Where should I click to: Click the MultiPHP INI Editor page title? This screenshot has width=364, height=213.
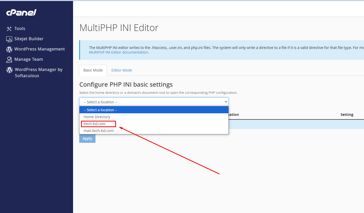pos(119,28)
